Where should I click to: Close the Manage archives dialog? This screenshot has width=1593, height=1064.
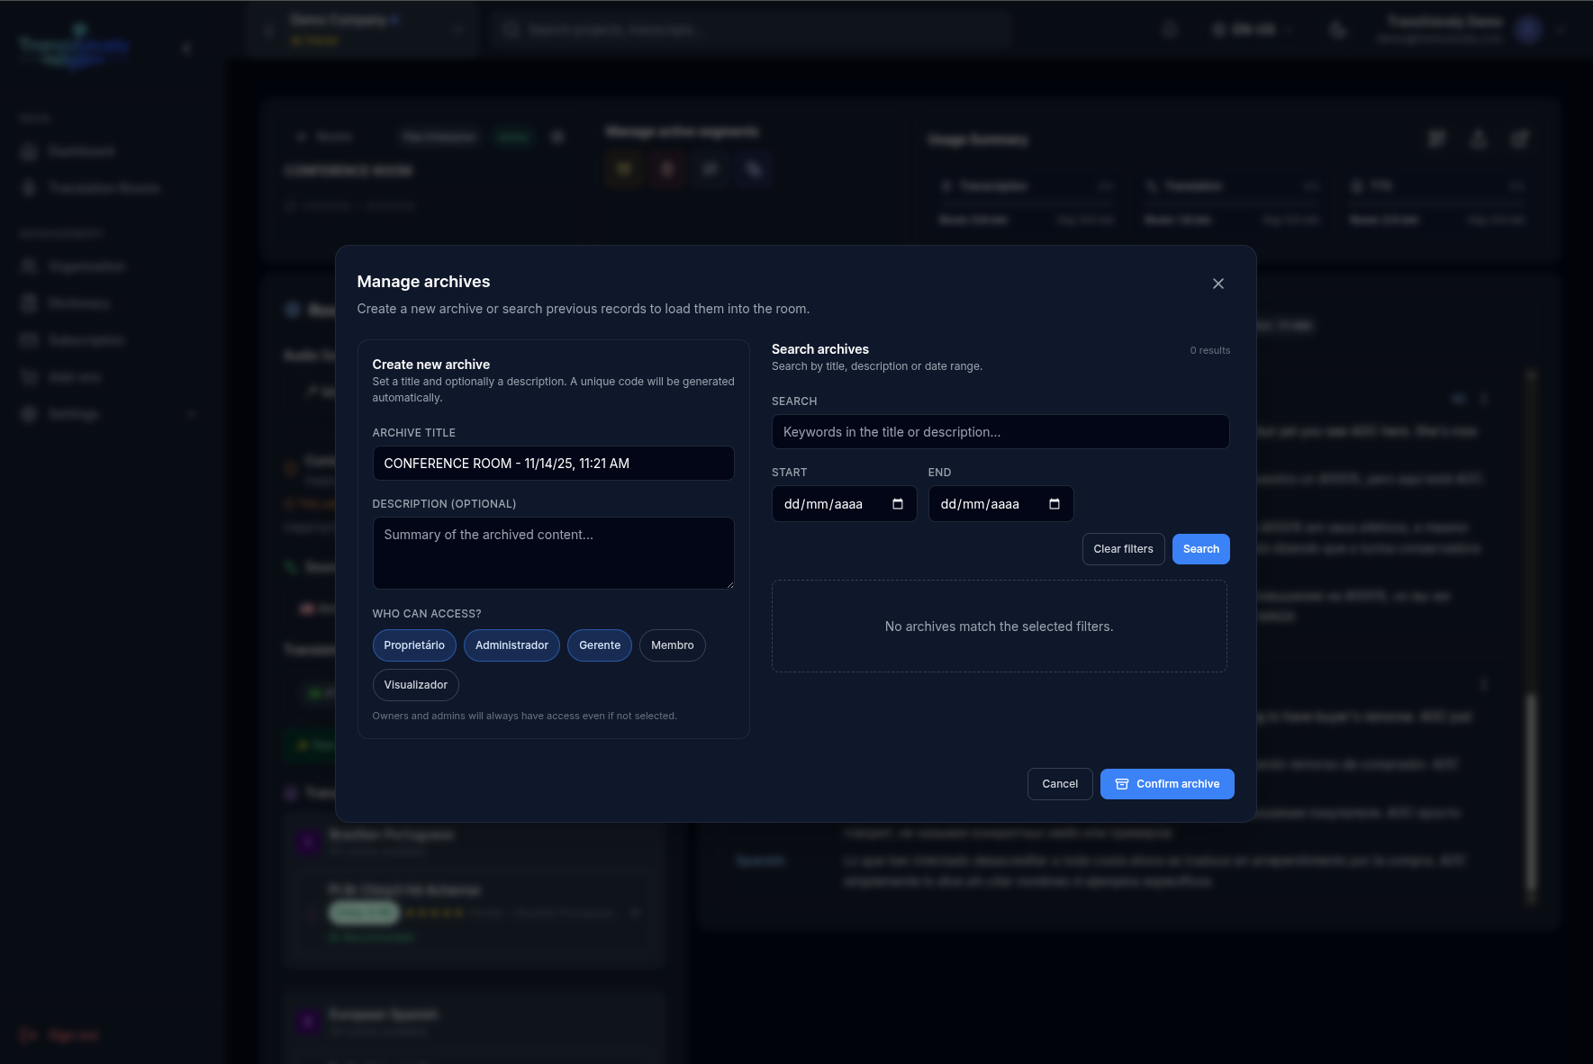(x=1217, y=284)
